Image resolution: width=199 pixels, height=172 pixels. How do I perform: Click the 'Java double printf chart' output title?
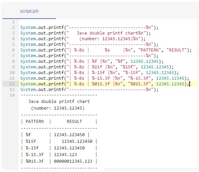pos(59,102)
